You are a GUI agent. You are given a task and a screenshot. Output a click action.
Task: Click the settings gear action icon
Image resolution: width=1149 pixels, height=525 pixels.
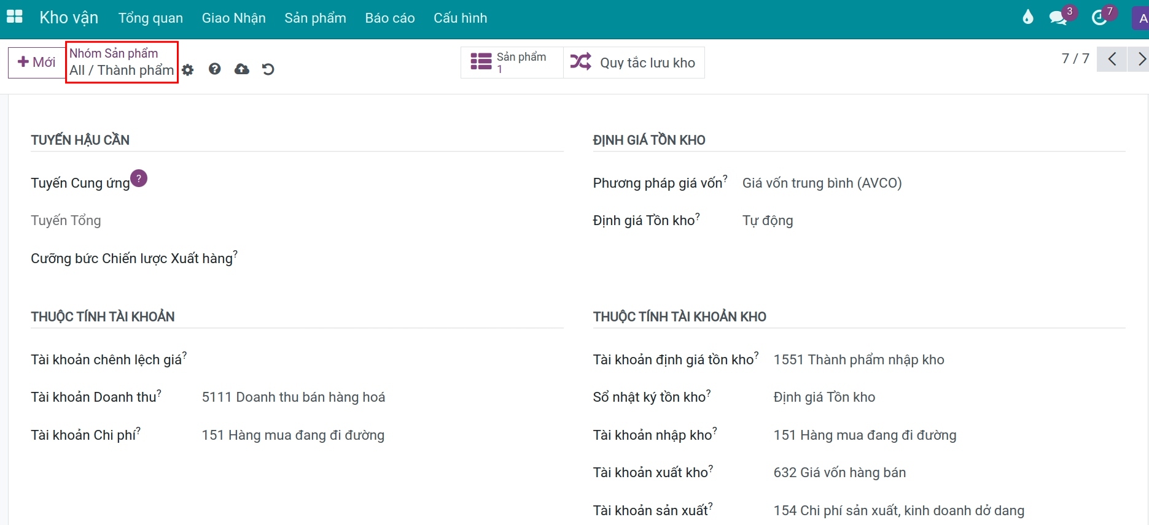point(188,70)
